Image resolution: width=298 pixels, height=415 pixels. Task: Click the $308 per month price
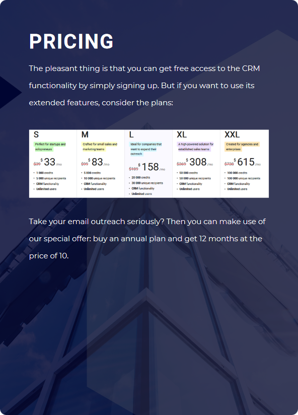(200, 162)
